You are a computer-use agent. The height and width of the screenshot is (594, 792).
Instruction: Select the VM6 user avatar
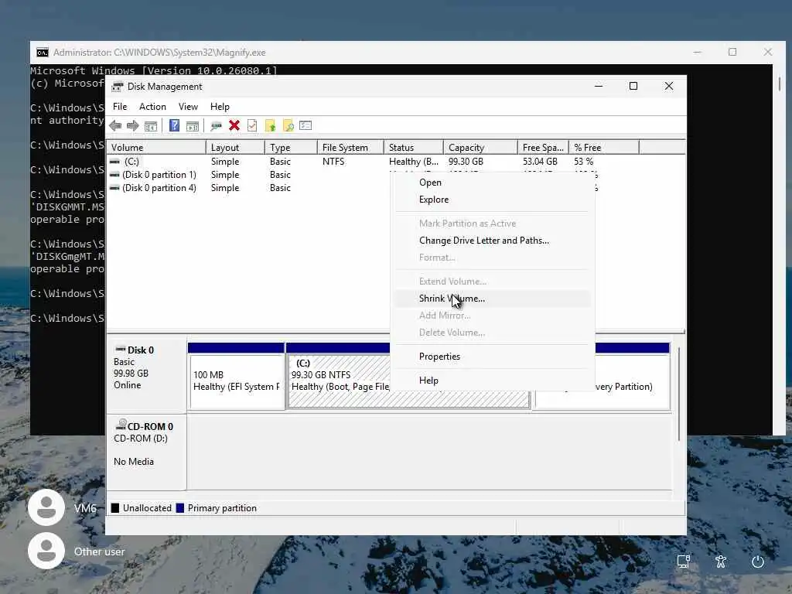point(46,507)
